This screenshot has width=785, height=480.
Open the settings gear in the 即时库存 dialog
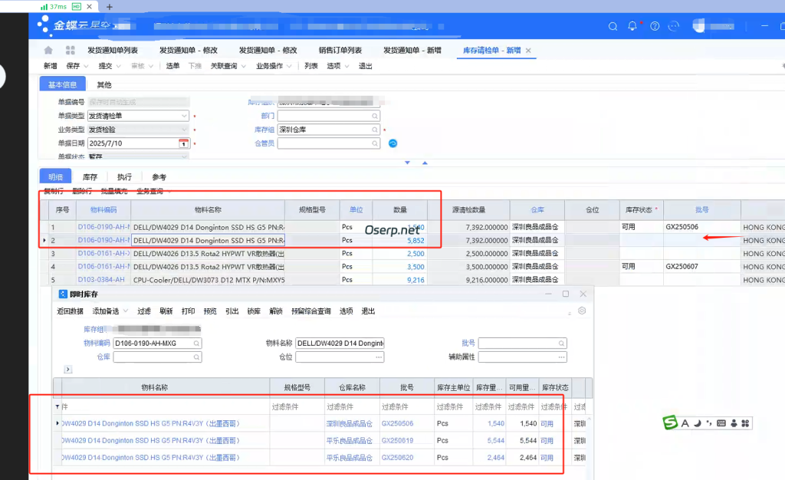click(581, 311)
